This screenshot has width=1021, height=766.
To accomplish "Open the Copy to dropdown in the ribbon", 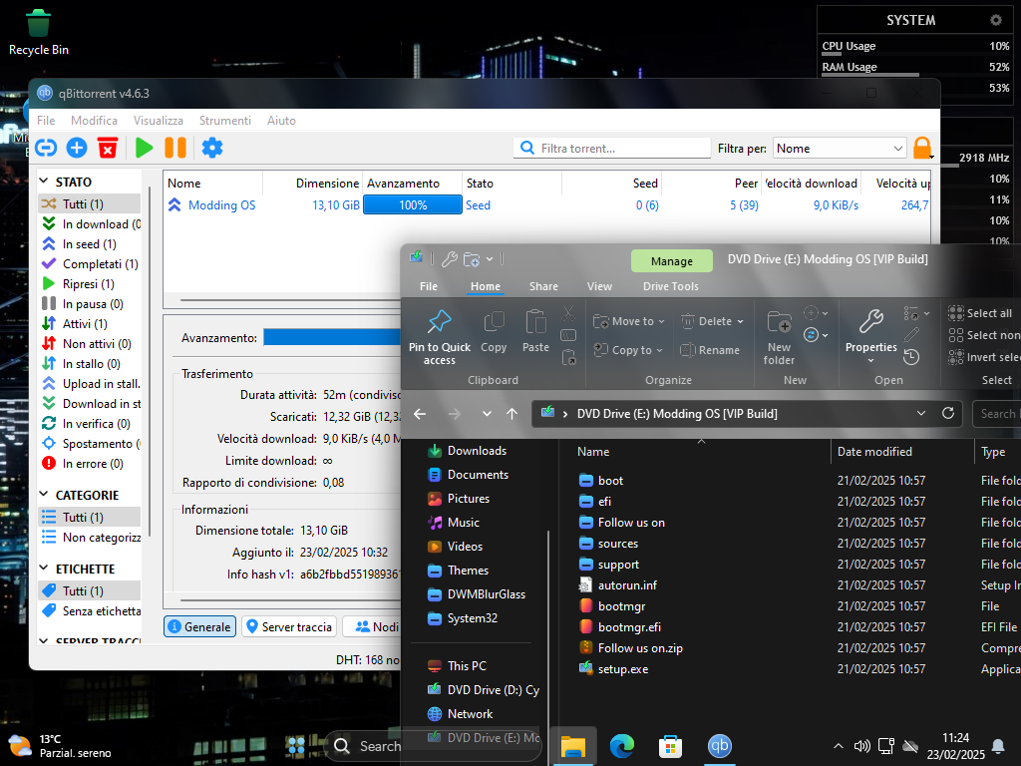I will (628, 350).
